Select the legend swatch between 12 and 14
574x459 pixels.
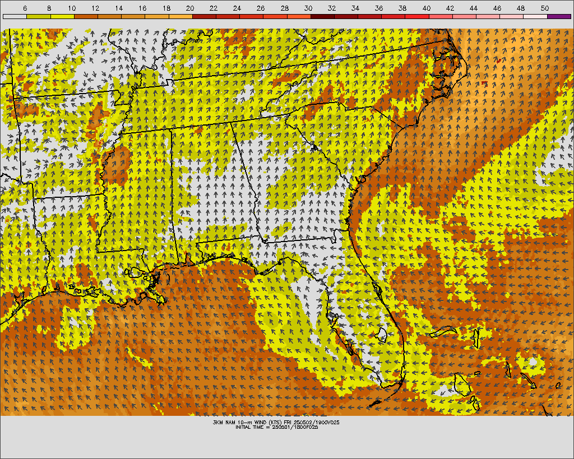coord(109,16)
